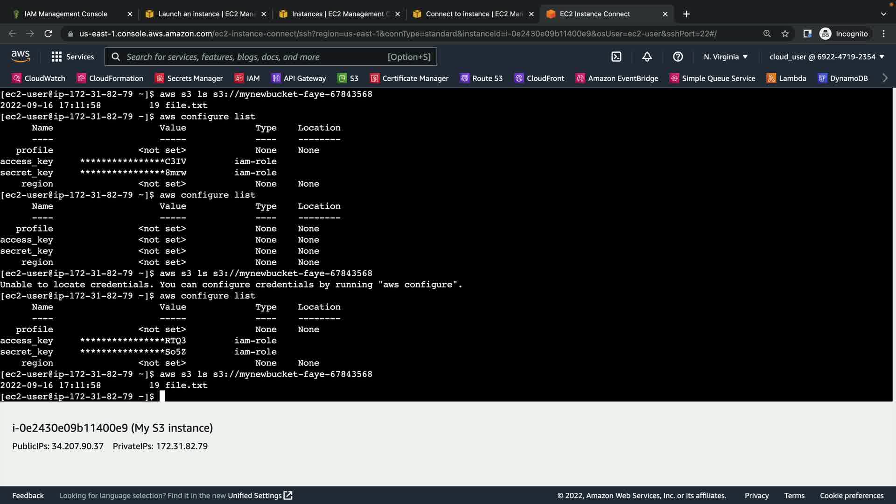Open the CloudWatch favorites shortcut
This screenshot has width=896, height=504.
click(x=39, y=78)
